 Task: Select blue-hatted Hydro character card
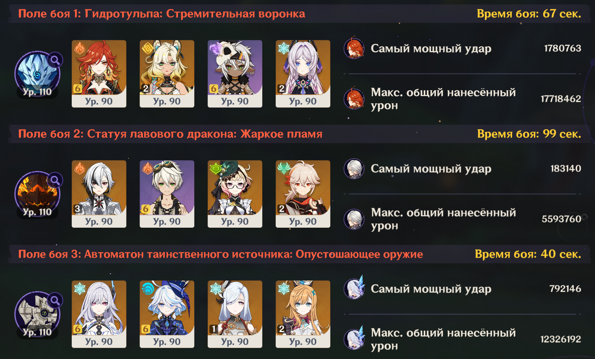click(x=167, y=314)
